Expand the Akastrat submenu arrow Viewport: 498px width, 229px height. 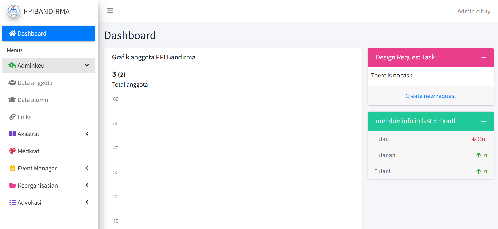pos(87,134)
